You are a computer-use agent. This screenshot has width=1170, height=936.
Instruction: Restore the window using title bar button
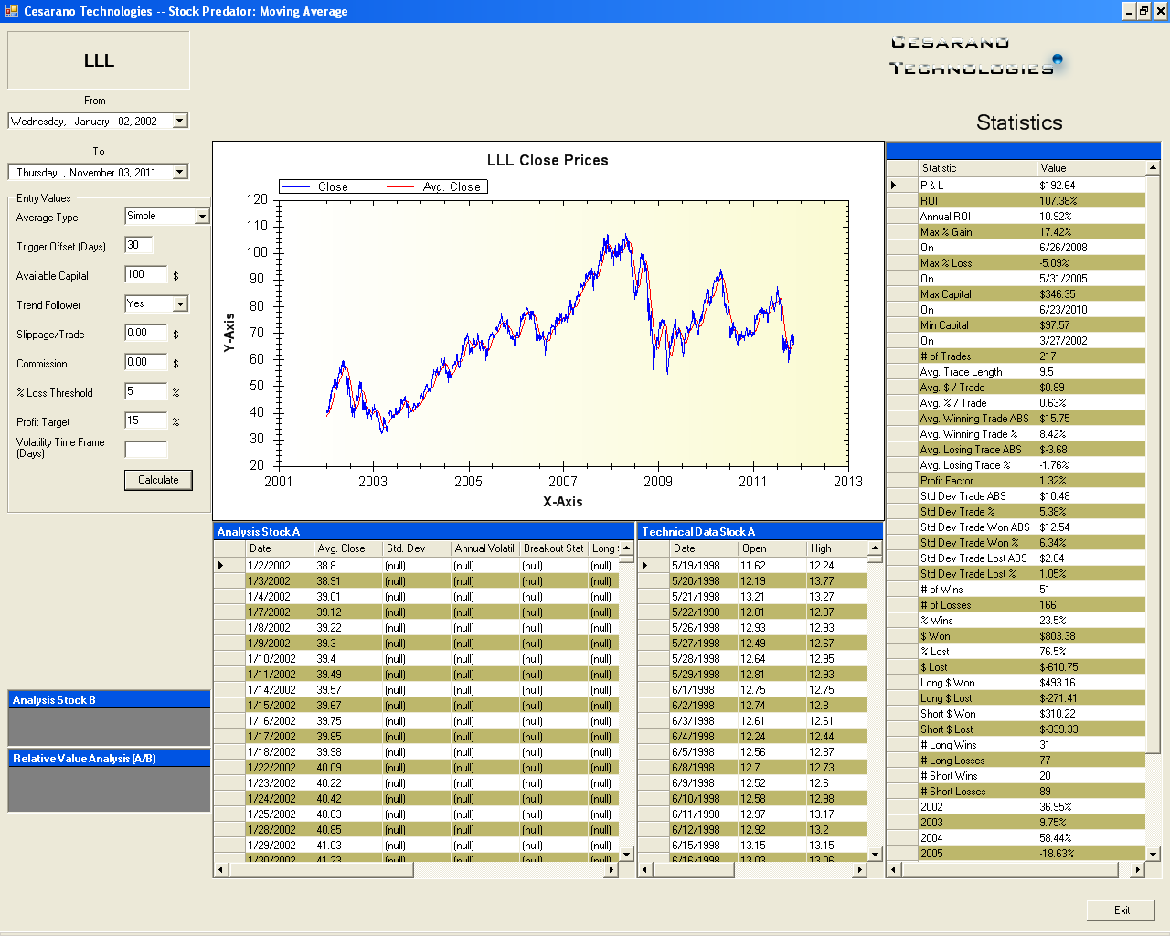(x=1143, y=11)
